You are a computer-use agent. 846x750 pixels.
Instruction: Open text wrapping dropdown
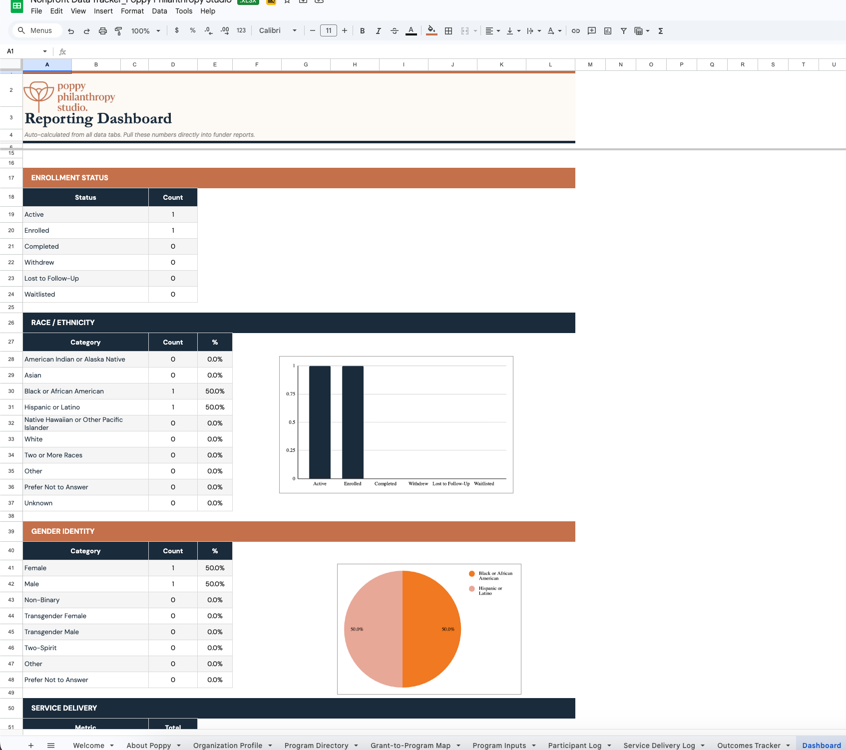click(x=533, y=31)
